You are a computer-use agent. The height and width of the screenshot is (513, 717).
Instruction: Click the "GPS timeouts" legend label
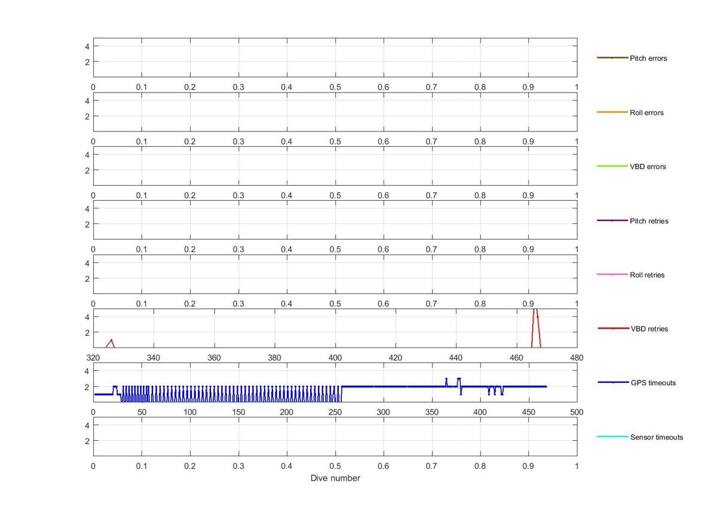(x=653, y=383)
